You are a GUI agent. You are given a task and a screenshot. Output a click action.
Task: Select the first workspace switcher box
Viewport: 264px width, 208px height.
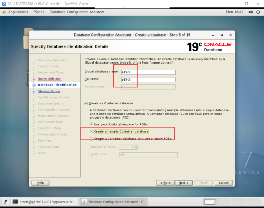point(210,202)
